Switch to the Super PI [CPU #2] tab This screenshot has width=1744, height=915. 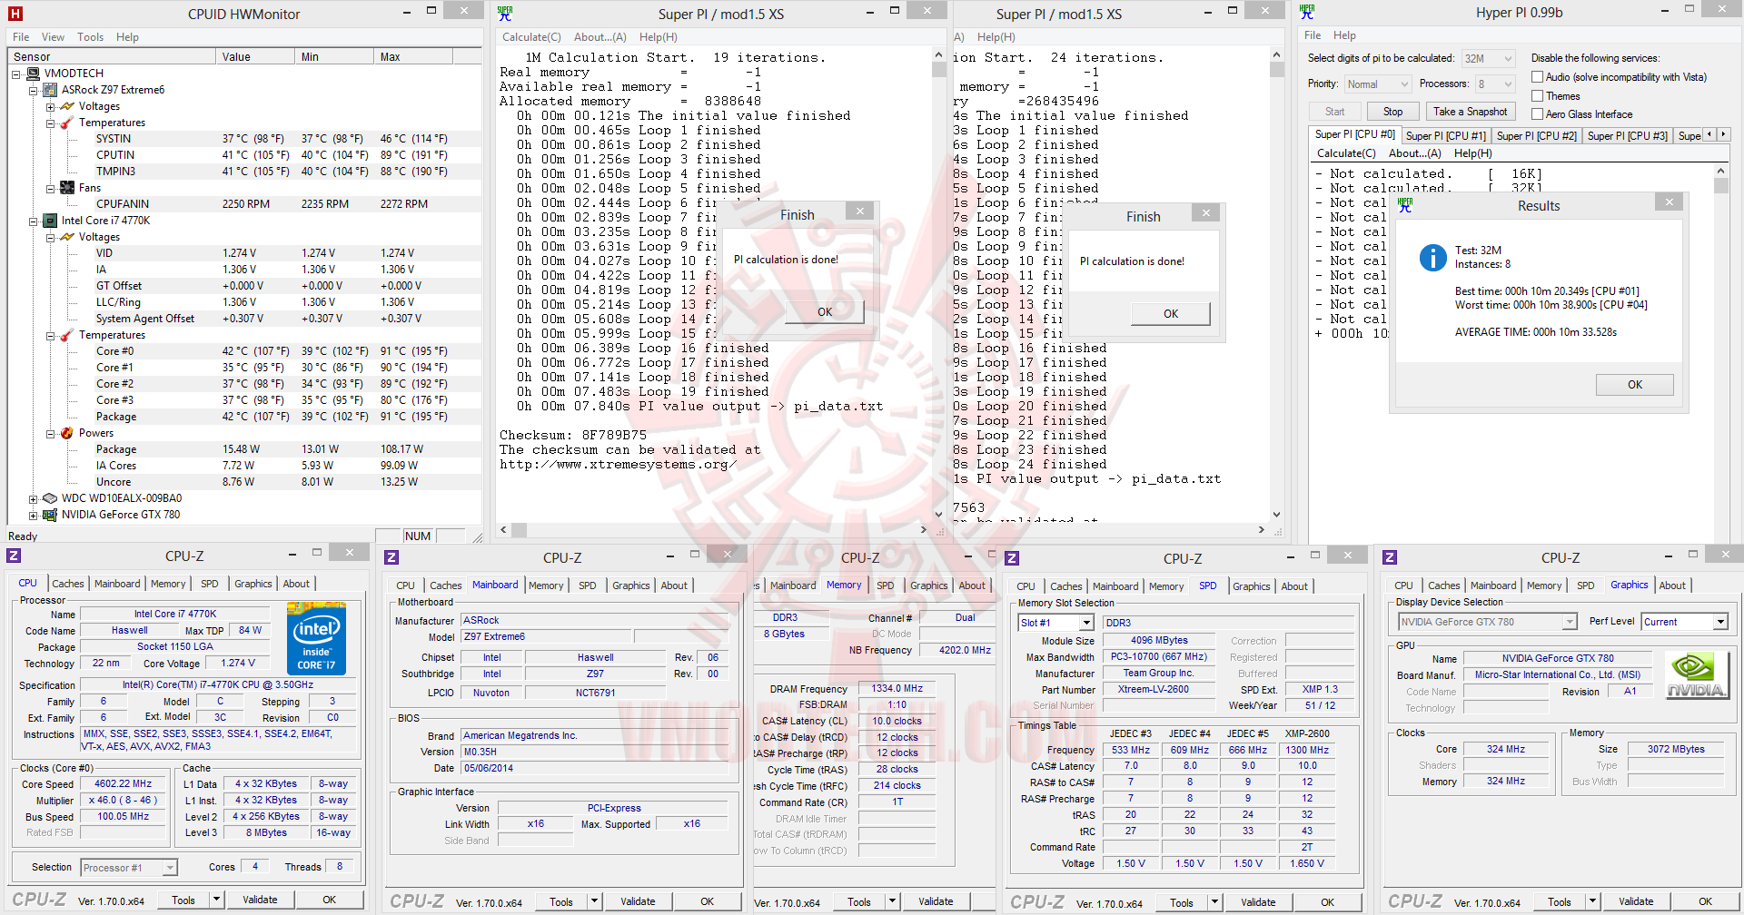click(x=1536, y=136)
